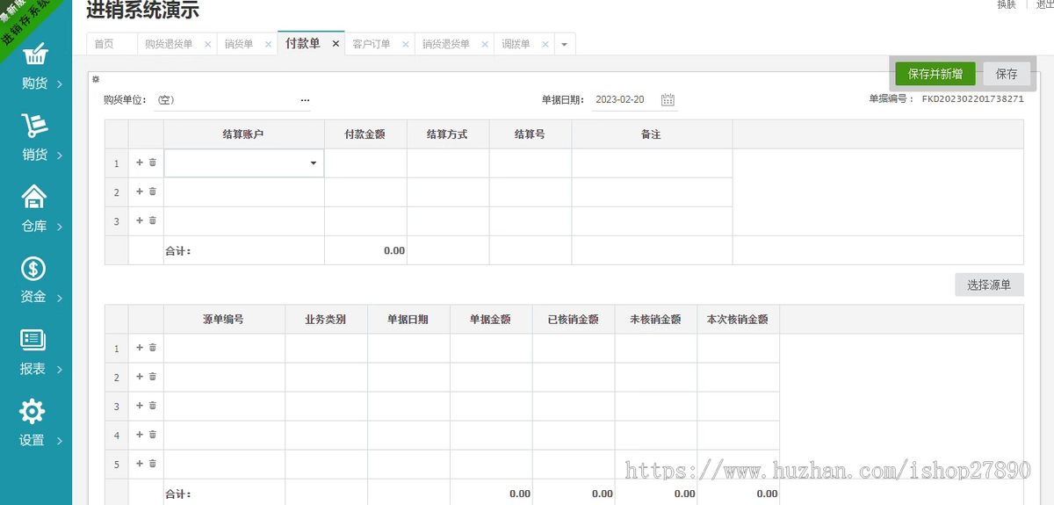Expand the 仓库 submenu chevron

point(60,227)
